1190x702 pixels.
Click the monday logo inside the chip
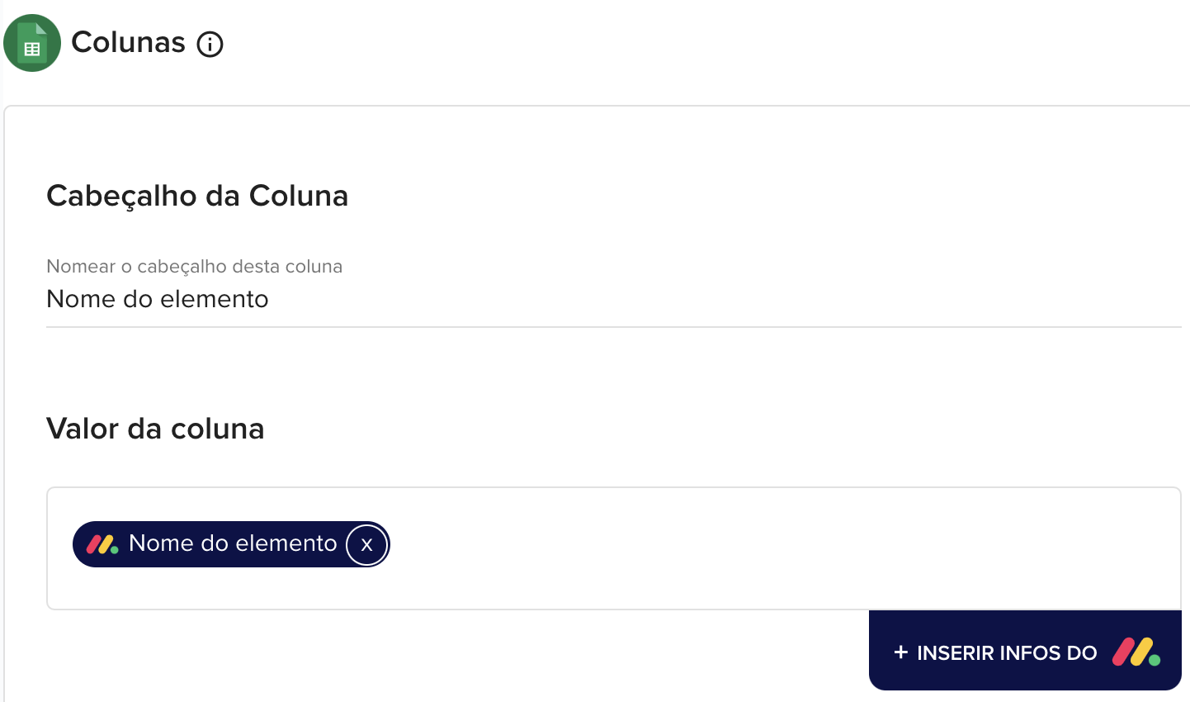point(102,544)
